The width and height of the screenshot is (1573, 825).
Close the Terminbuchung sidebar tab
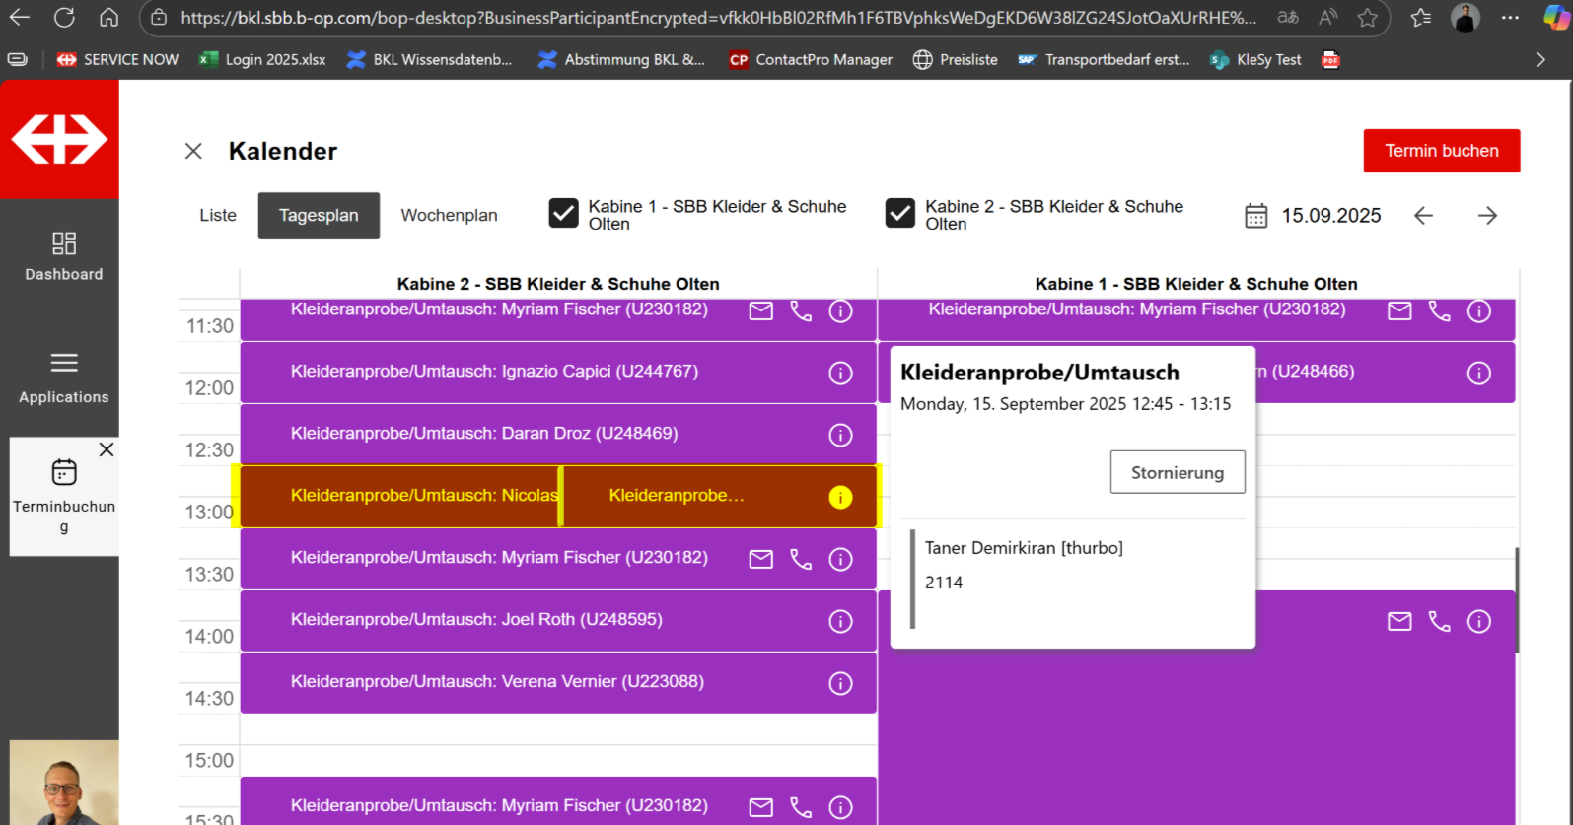(107, 449)
